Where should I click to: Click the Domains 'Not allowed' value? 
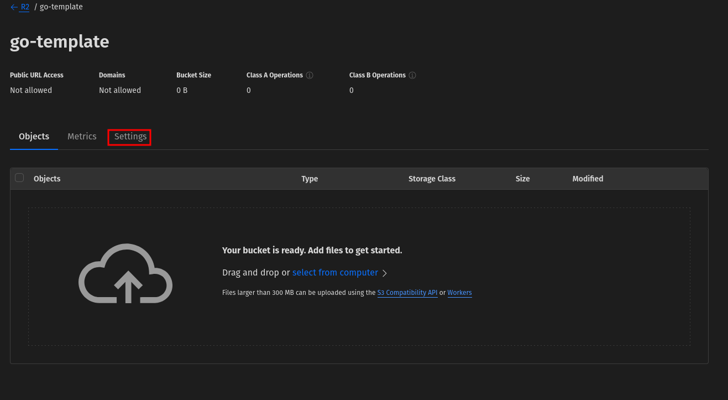pyautogui.click(x=120, y=90)
